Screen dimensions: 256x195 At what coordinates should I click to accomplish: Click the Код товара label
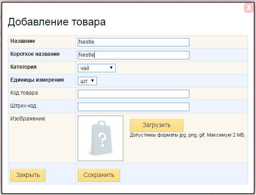[24, 93]
